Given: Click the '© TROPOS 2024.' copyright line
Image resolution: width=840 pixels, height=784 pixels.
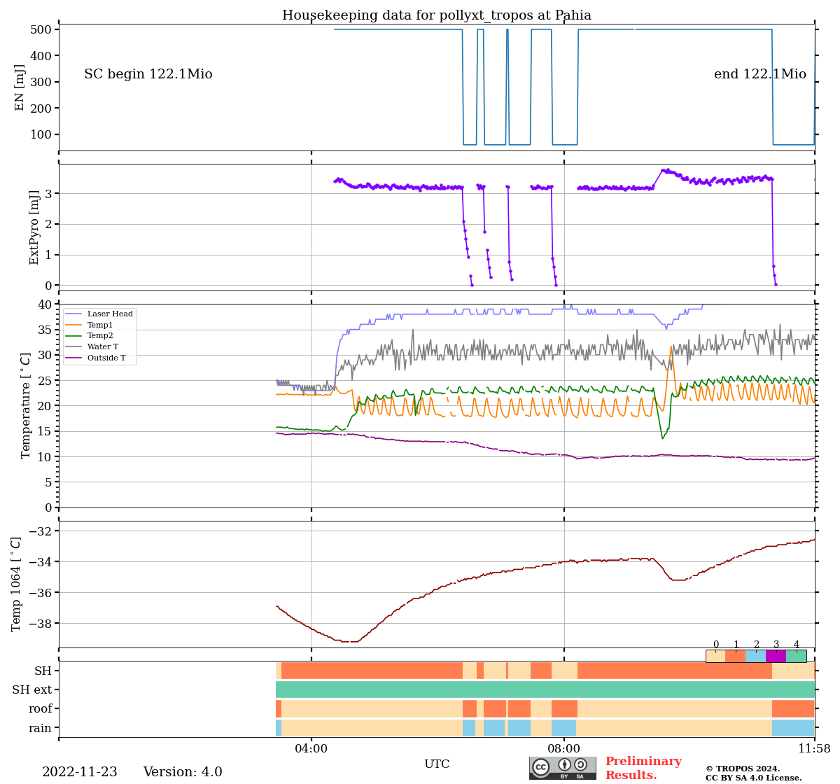Looking at the screenshot, I should click(x=743, y=769).
